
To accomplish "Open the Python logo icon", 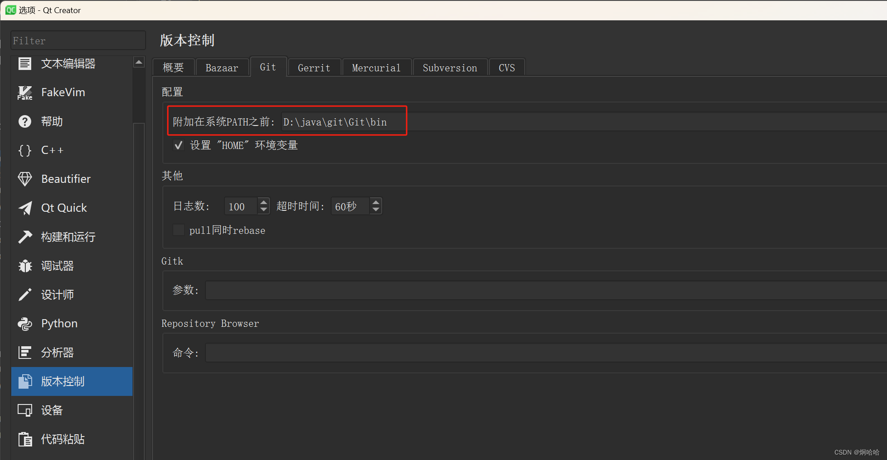I will 25,324.
